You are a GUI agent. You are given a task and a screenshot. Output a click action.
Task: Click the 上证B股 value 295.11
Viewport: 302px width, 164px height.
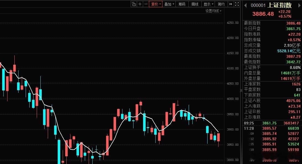coord(294,112)
